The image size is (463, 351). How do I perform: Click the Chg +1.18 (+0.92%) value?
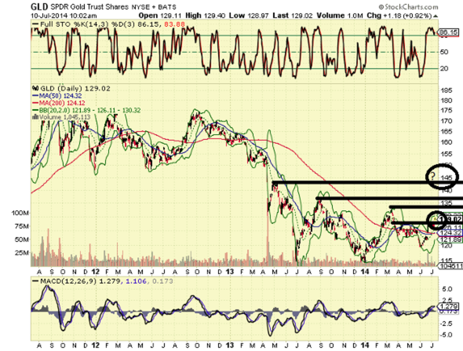pos(399,15)
